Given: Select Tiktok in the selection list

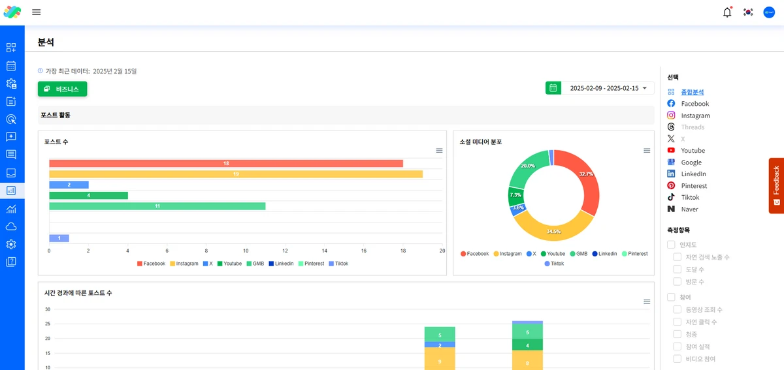Looking at the screenshot, I should point(690,198).
